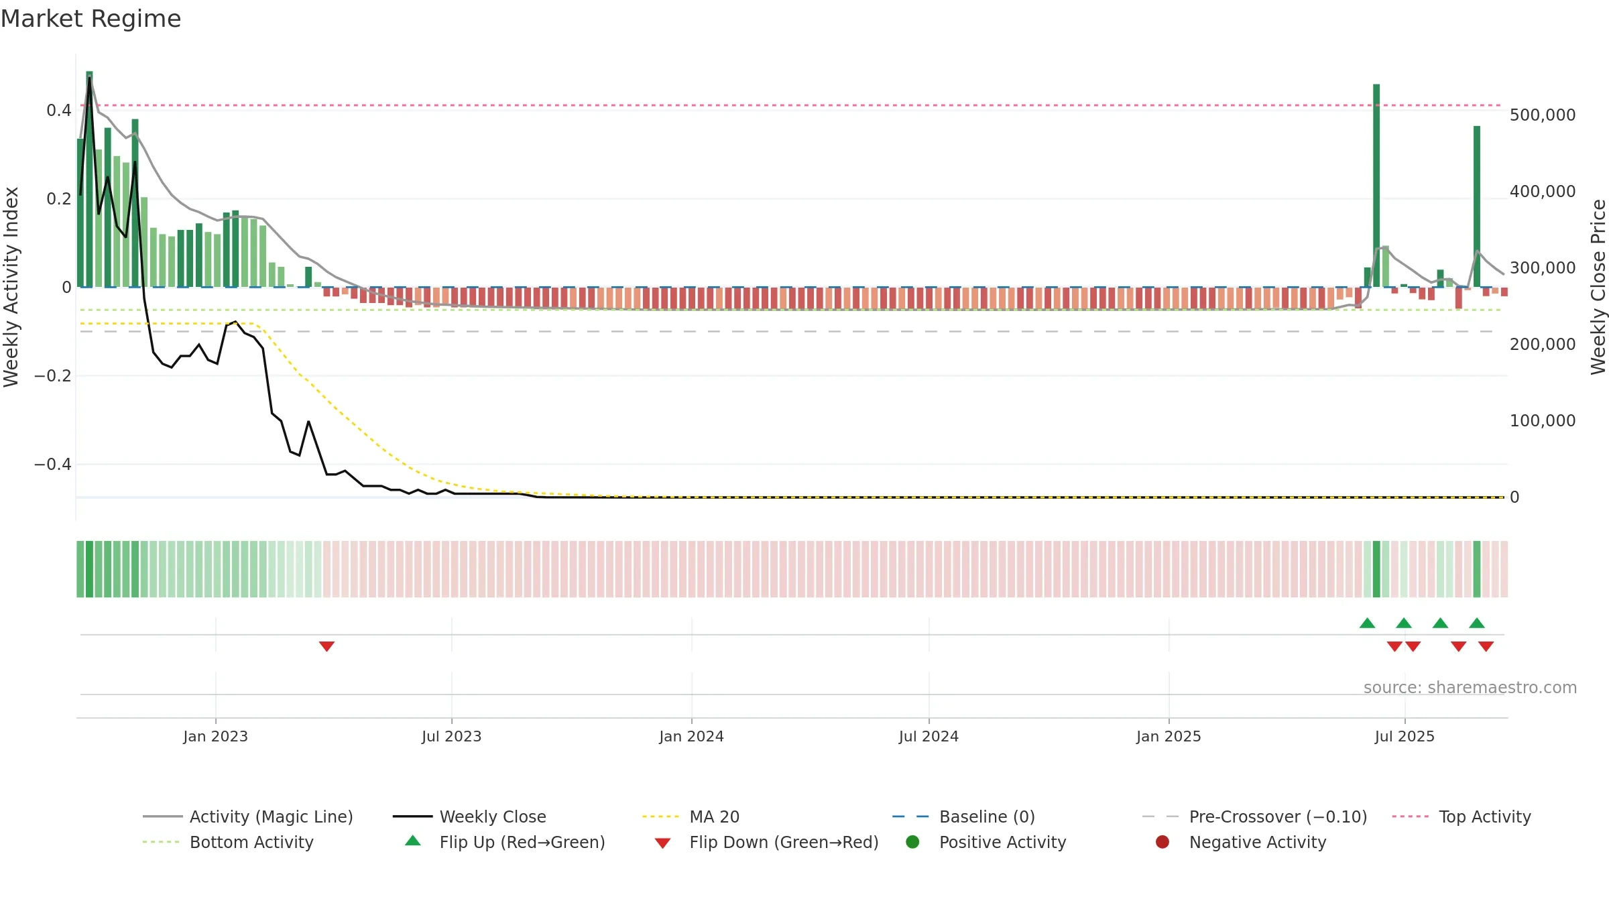1609x905 pixels.
Task: Click the Market Regime chart title
Action: 91,19
